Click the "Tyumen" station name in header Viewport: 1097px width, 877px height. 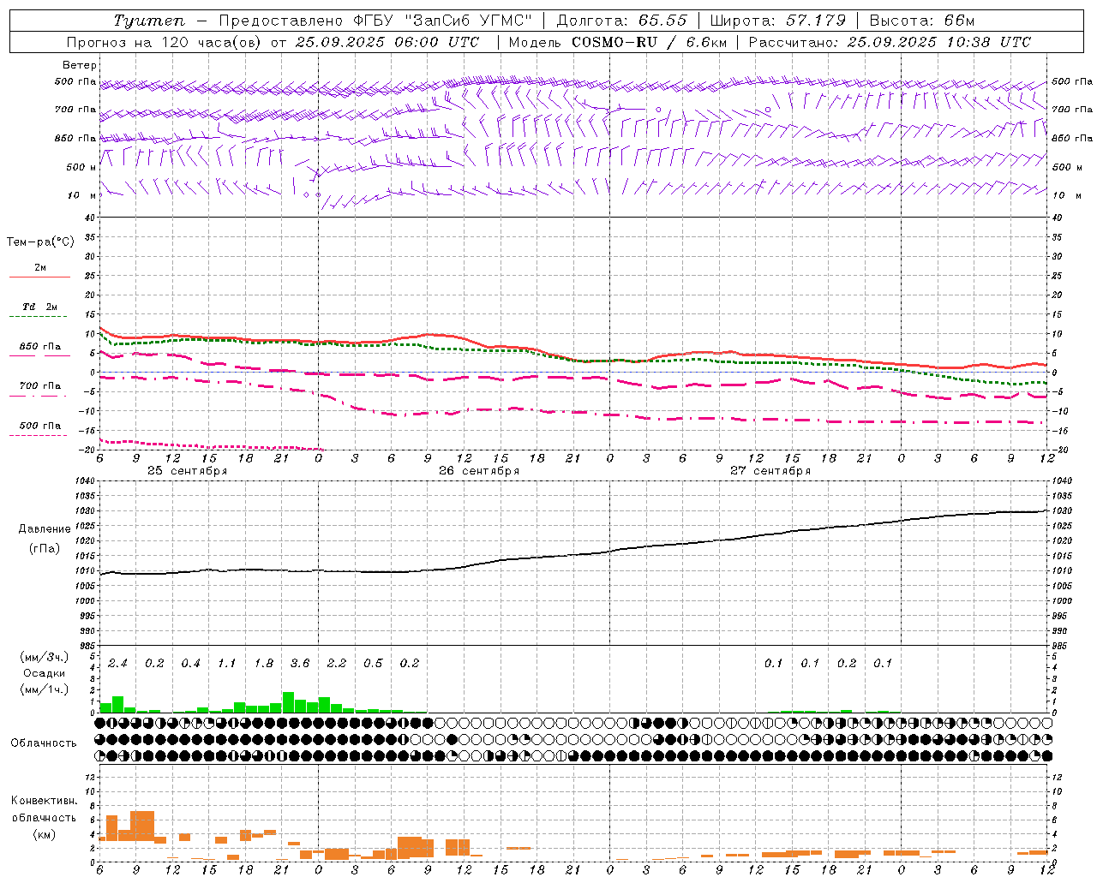tap(148, 21)
